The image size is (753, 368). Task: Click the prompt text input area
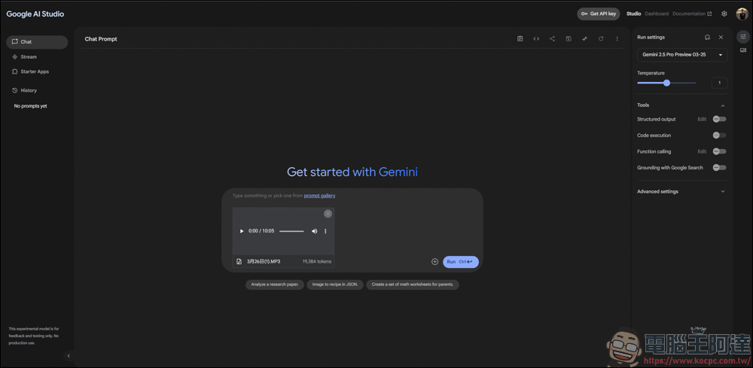(352, 196)
